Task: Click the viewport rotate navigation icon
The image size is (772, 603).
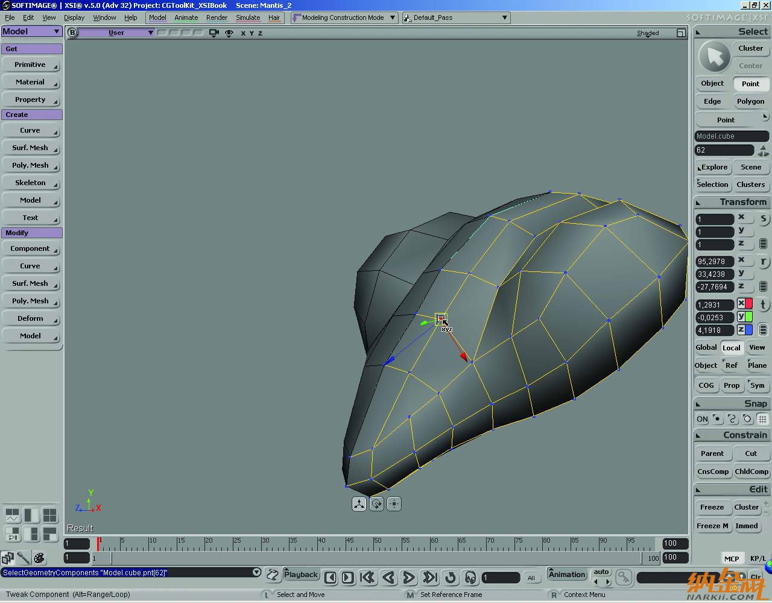Action: coord(376,504)
